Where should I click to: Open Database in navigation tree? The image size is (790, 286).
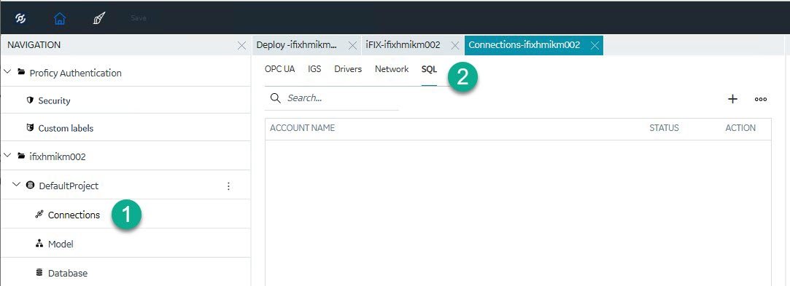[x=68, y=274]
